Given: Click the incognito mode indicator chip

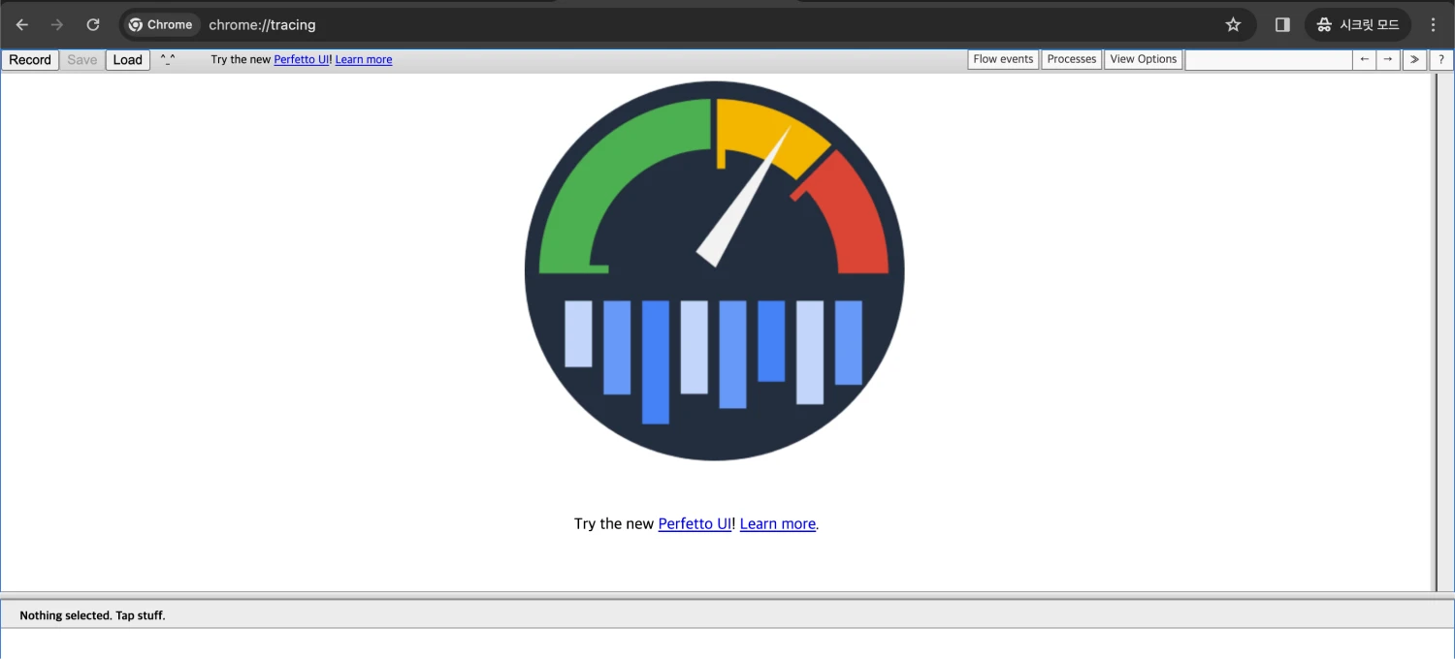Looking at the screenshot, I should [1357, 25].
